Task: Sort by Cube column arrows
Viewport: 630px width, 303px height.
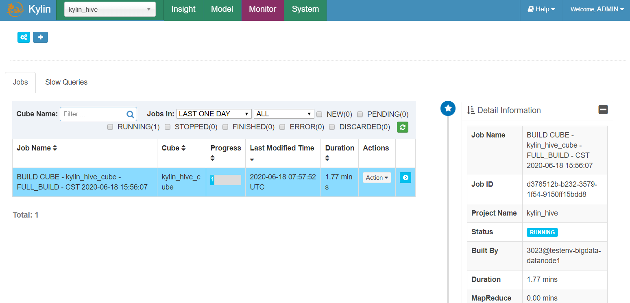Action: [183, 148]
